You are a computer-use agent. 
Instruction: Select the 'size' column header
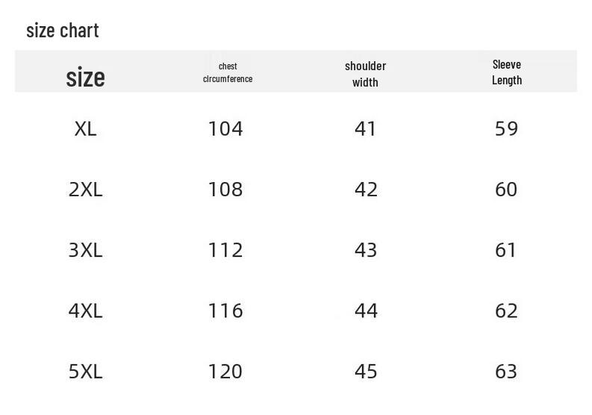[x=86, y=77]
